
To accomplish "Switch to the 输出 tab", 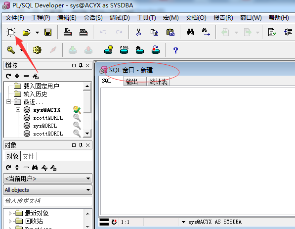I will tap(135, 82).
